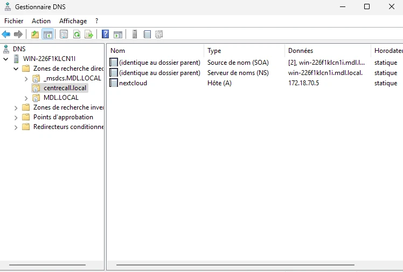This screenshot has width=403, height=272.
Task: Select the NS row's name text
Action: [159, 73]
